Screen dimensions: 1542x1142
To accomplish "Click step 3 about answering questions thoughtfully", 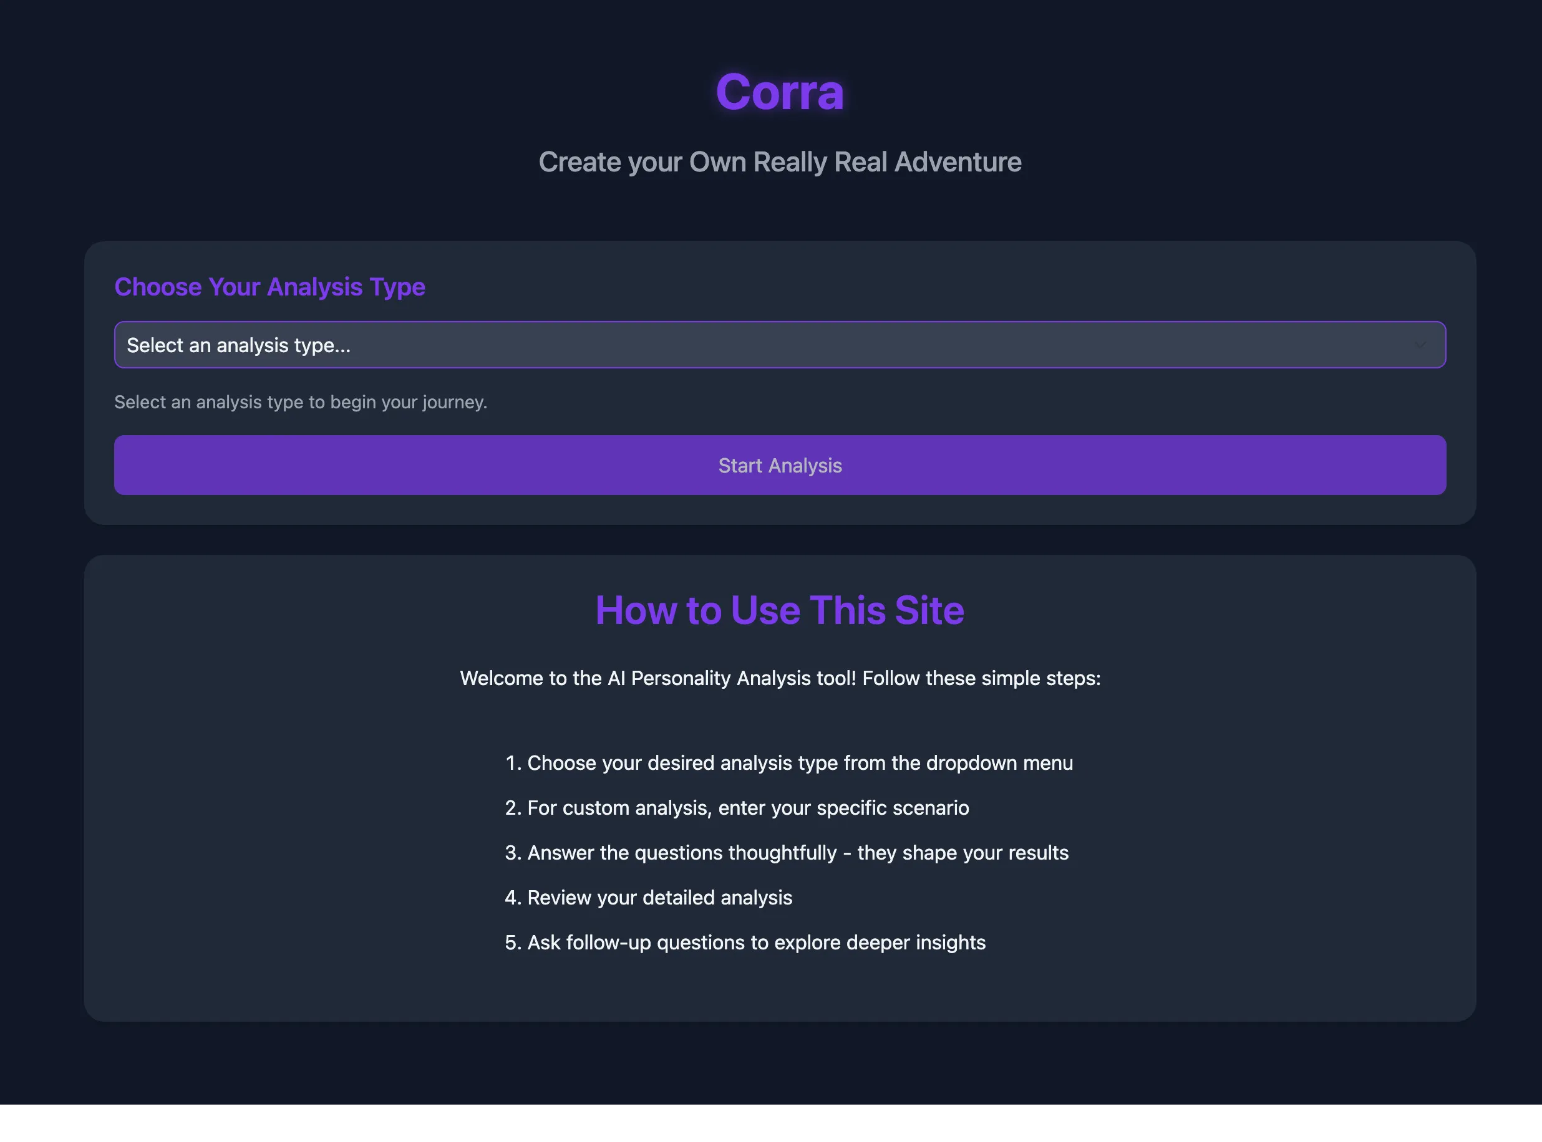I will (787, 852).
